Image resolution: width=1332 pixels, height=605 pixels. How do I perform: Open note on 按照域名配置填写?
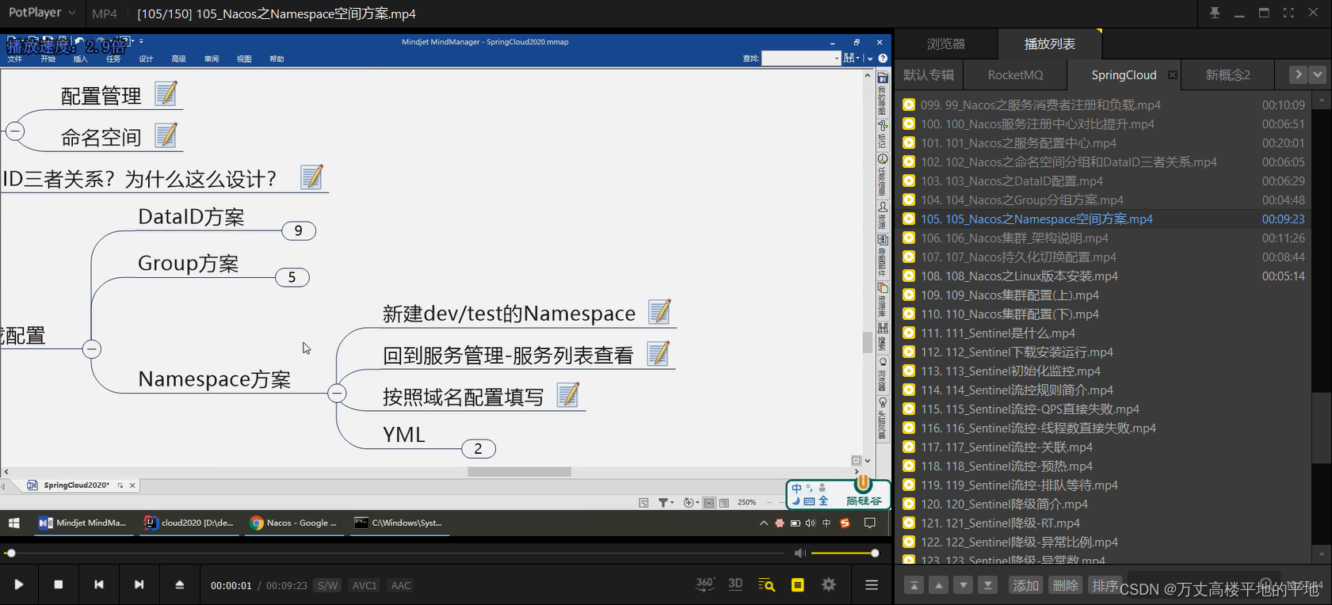[568, 394]
